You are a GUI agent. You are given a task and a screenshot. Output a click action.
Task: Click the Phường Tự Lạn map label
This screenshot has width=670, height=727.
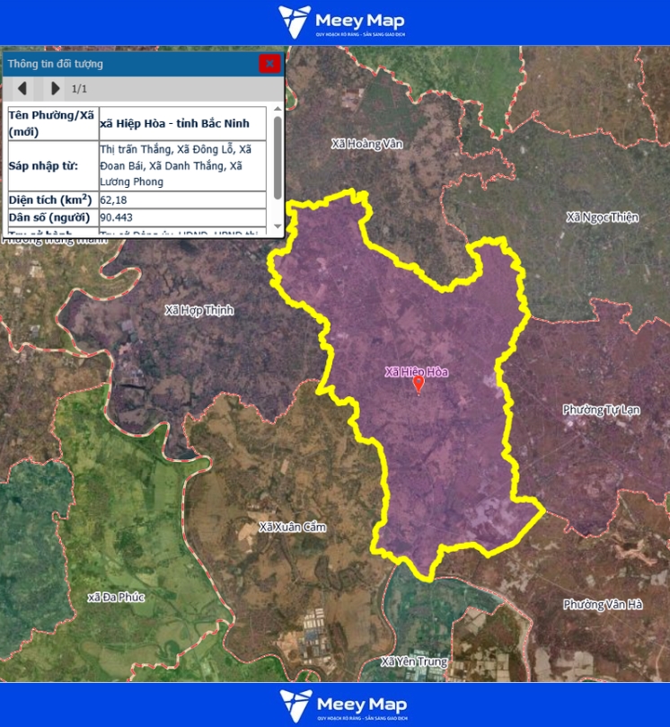601,410
